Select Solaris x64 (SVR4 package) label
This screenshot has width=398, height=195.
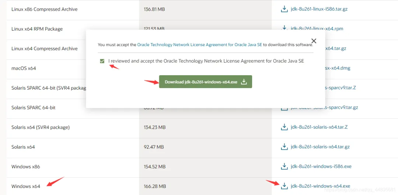pos(41,127)
